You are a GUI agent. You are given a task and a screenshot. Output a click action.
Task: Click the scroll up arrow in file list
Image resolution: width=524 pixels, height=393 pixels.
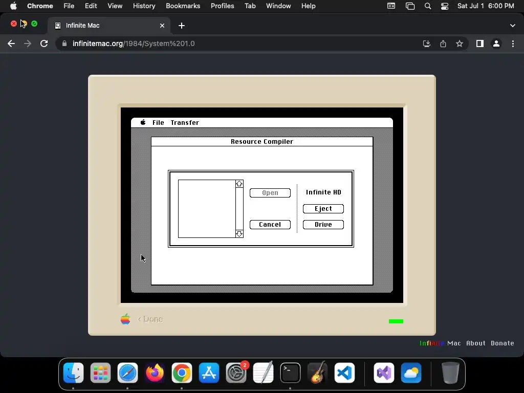coord(239,184)
